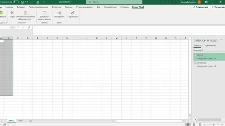This screenshot has height=126, width=225.
Task: Click the sheet horizontal scroll right arrow
Action: [187, 121]
